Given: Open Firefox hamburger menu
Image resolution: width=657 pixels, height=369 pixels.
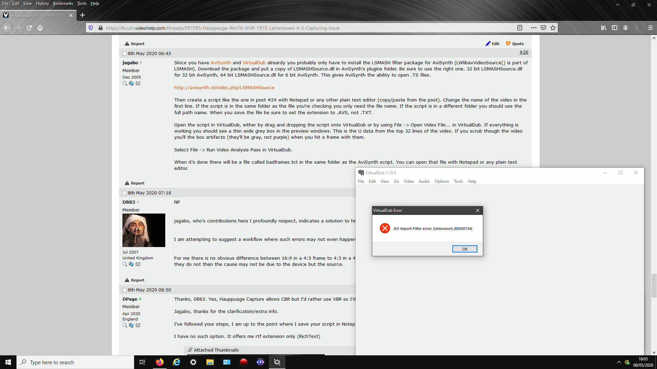Looking at the screenshot, I should click(650, 28).
